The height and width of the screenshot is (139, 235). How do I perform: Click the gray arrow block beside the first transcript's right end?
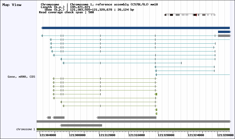(x=224, y=36)
